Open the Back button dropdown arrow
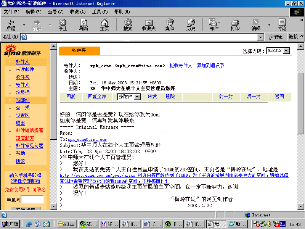 coord(24,25)
